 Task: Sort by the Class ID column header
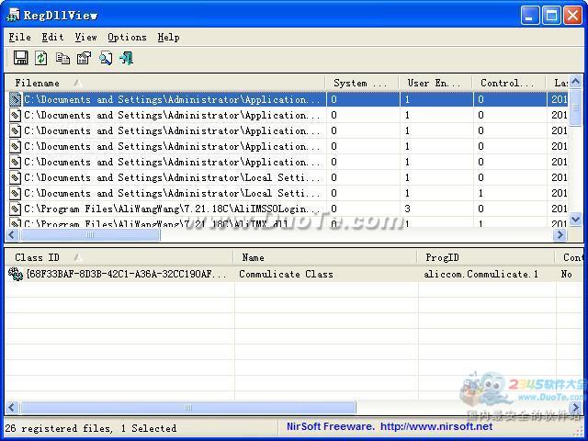tap(119, 257)
